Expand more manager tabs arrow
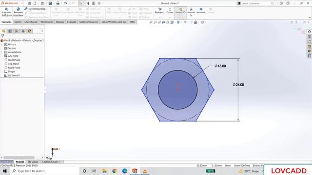The height and width of the screenshot is (175, 312). click(x=42, y=31)
